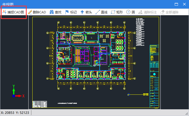Open the 查找 search tool
189x116 pixels.
pos(55,12)
